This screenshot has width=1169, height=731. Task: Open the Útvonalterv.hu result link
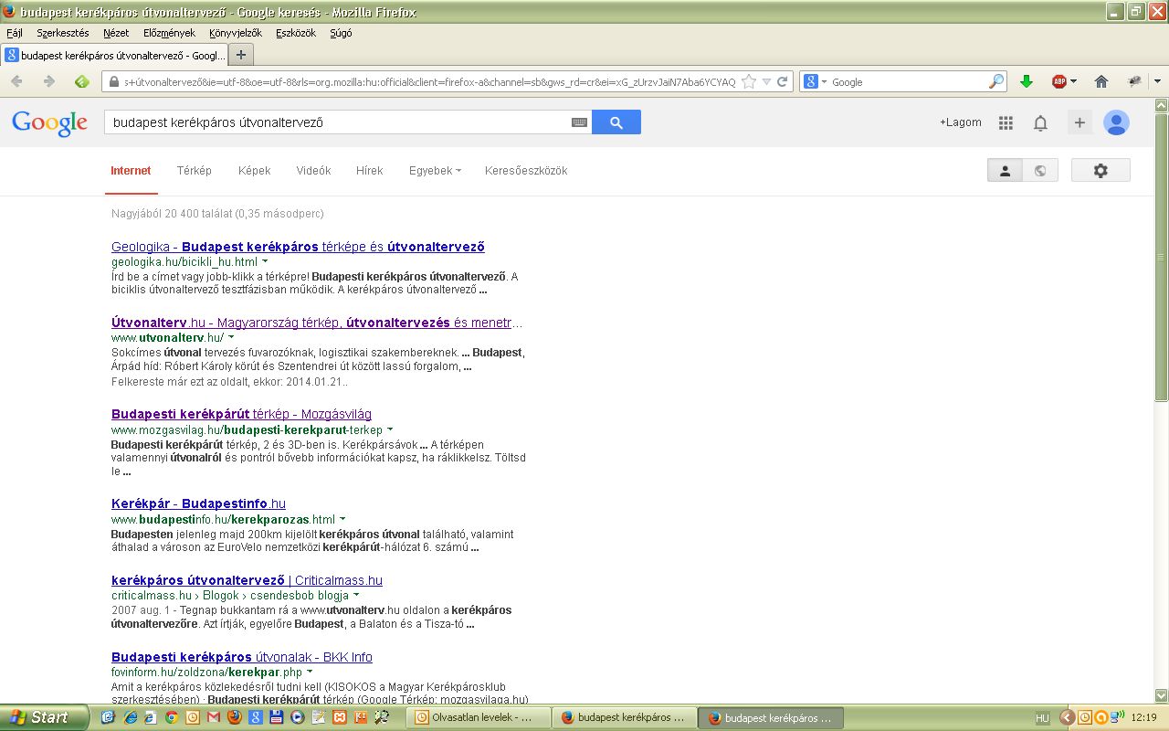[x=317, y=323]
